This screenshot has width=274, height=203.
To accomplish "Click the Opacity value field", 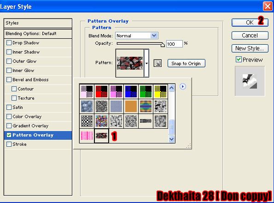I will [175, 44].
